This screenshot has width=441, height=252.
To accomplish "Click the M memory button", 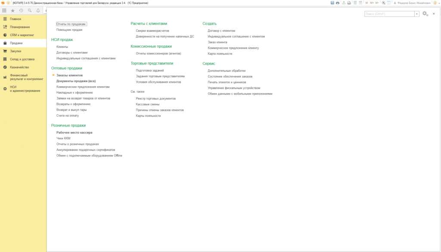I will coord(367,3).
